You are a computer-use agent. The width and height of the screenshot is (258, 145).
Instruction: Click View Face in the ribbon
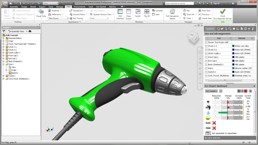204,10
